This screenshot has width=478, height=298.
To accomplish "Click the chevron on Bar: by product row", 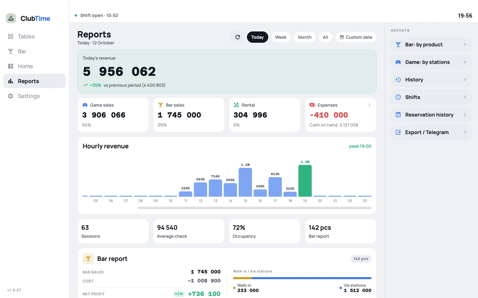I will point(465,44).
